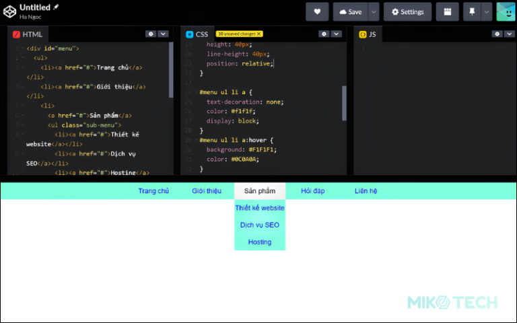Select Dịch vụ SEO submenu item
Image resolution: width=517 pixels, height=323 pixels.
coord(260,225)
